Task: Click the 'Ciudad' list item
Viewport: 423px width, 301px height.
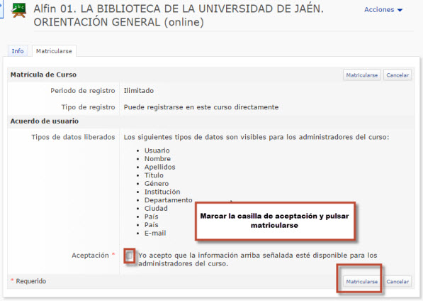Action: click(156, 209)
